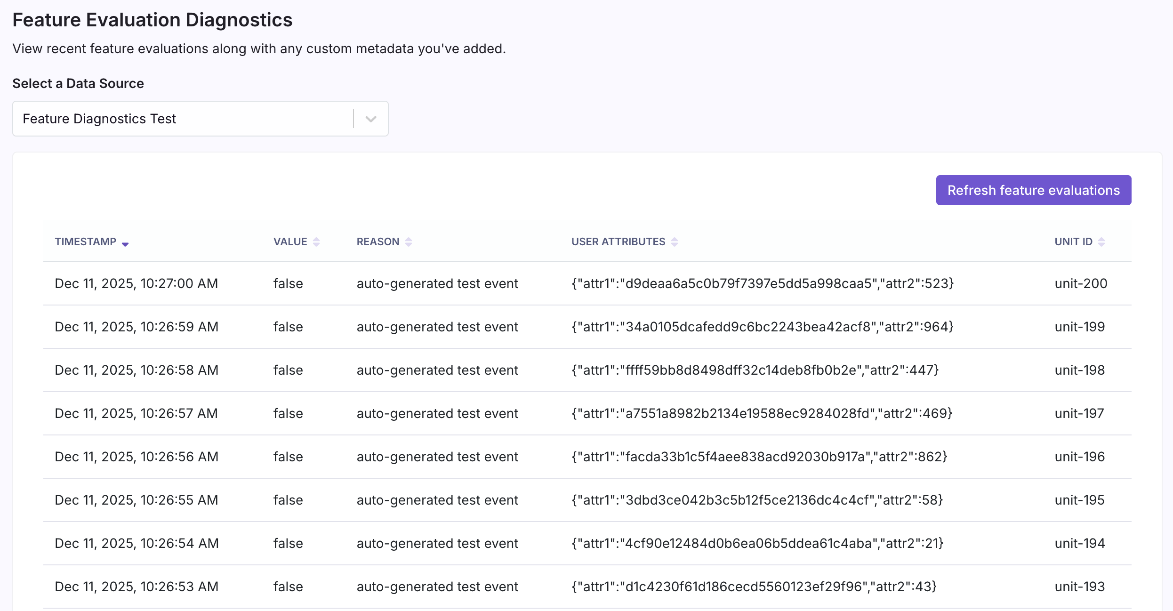Click attributes cell with attr2 21
Screen dimensions: 1173x611
tap(758, 543)
